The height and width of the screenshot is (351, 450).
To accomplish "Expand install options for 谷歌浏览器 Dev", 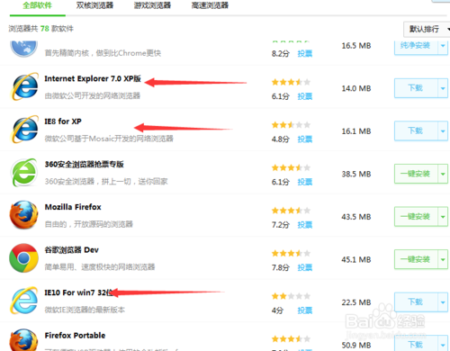I will (443, 259).
